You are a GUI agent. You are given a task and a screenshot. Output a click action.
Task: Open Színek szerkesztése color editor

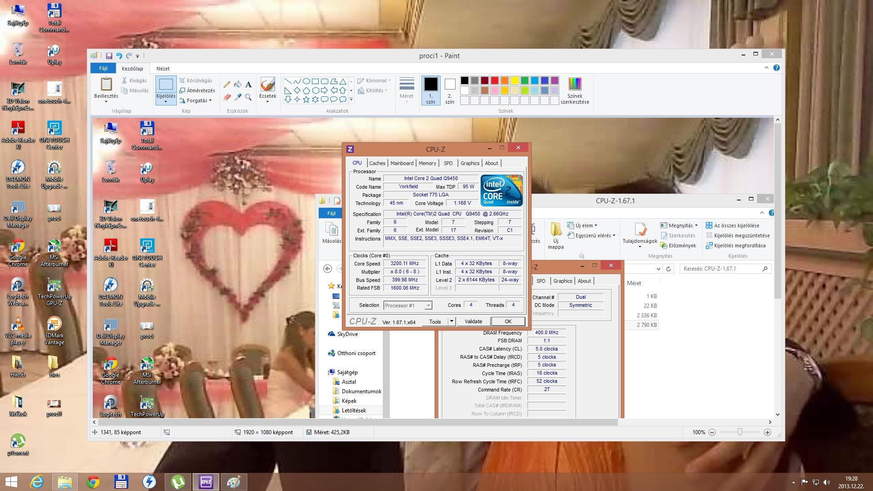[575, 90]
